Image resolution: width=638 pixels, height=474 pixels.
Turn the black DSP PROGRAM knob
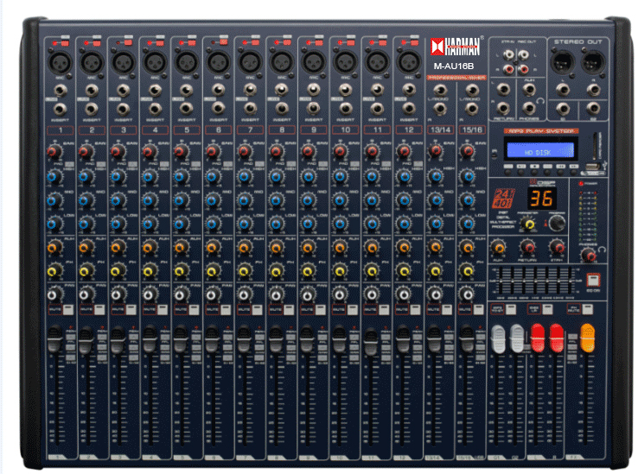557,223
